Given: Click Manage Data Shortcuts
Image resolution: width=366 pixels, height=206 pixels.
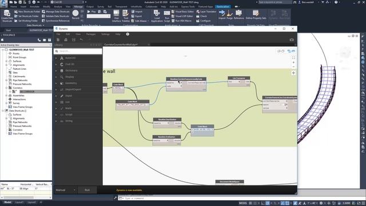Looking at the screenshot, I should pos(55,11).
